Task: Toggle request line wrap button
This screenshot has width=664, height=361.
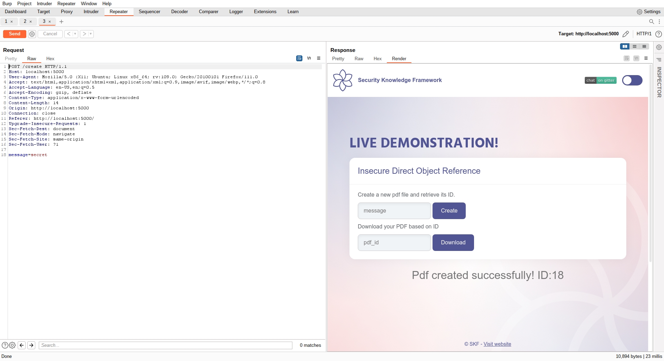Action: 299,58
